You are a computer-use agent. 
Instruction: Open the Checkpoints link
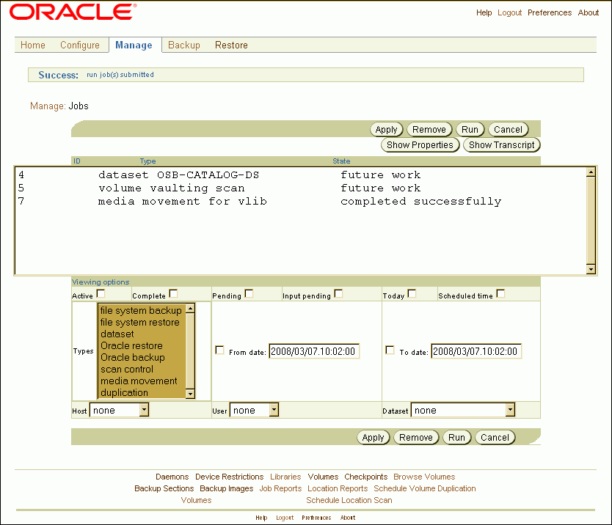coord(365,477)
